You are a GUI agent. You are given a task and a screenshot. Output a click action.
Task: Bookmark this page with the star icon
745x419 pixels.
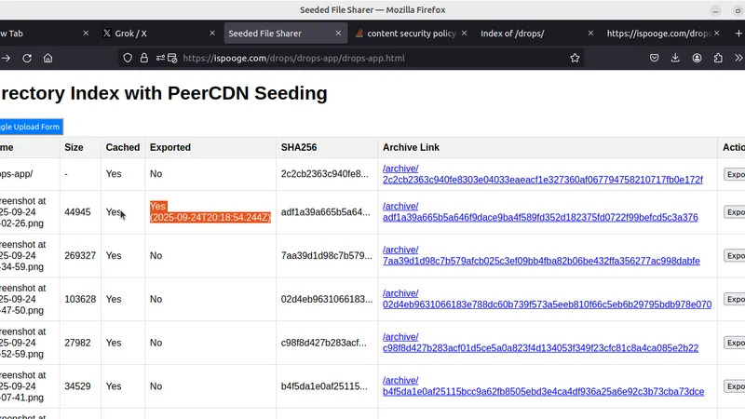click(575, 58)
